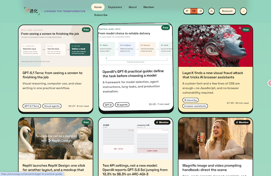The height and width of the screenshot is (176, 271).
Task: Click the site logo 进化
Action: (32, 11)
